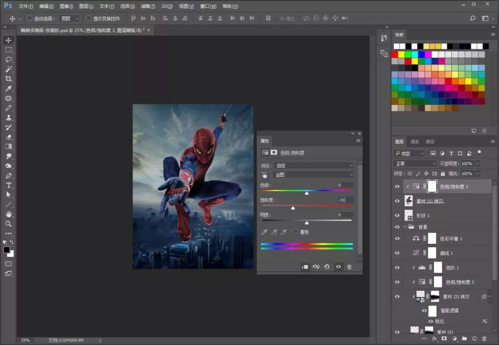Open the 图像 menu
Screen dimensions: 499x345
pos(66,6)
